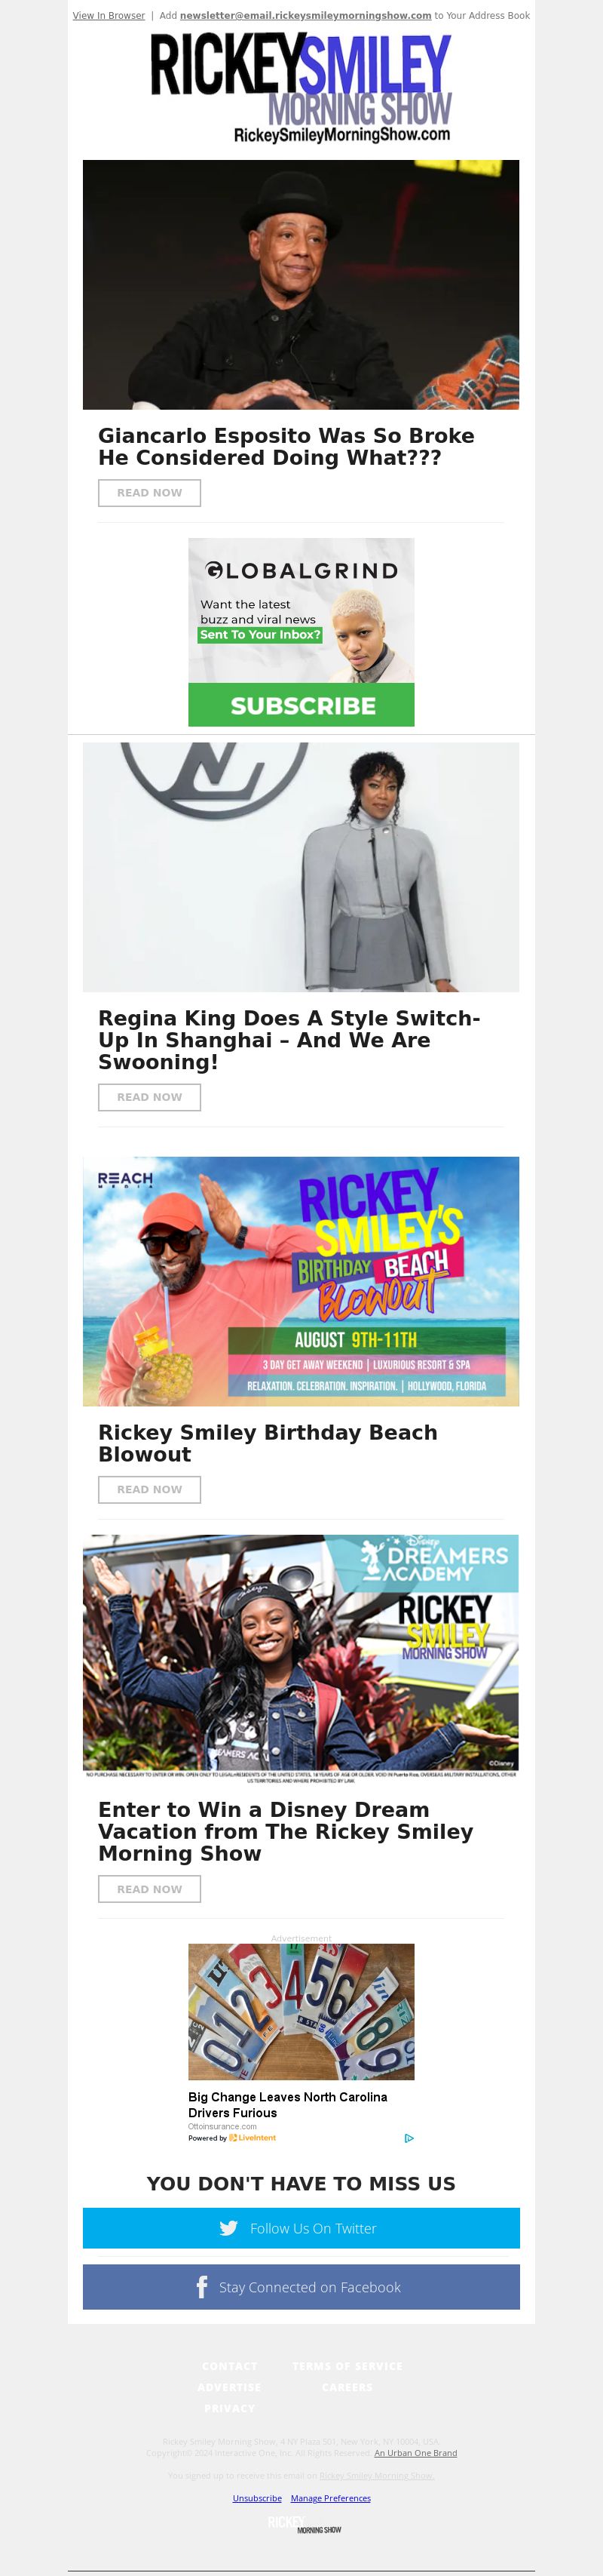
Task: Click Stay Connected on Facebook button
Action: (301, 2287)
